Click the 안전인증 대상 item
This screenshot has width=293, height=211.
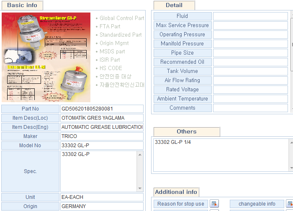[x=116, y=76]
